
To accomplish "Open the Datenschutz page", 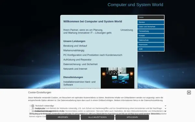I will (x=151, y=40).
